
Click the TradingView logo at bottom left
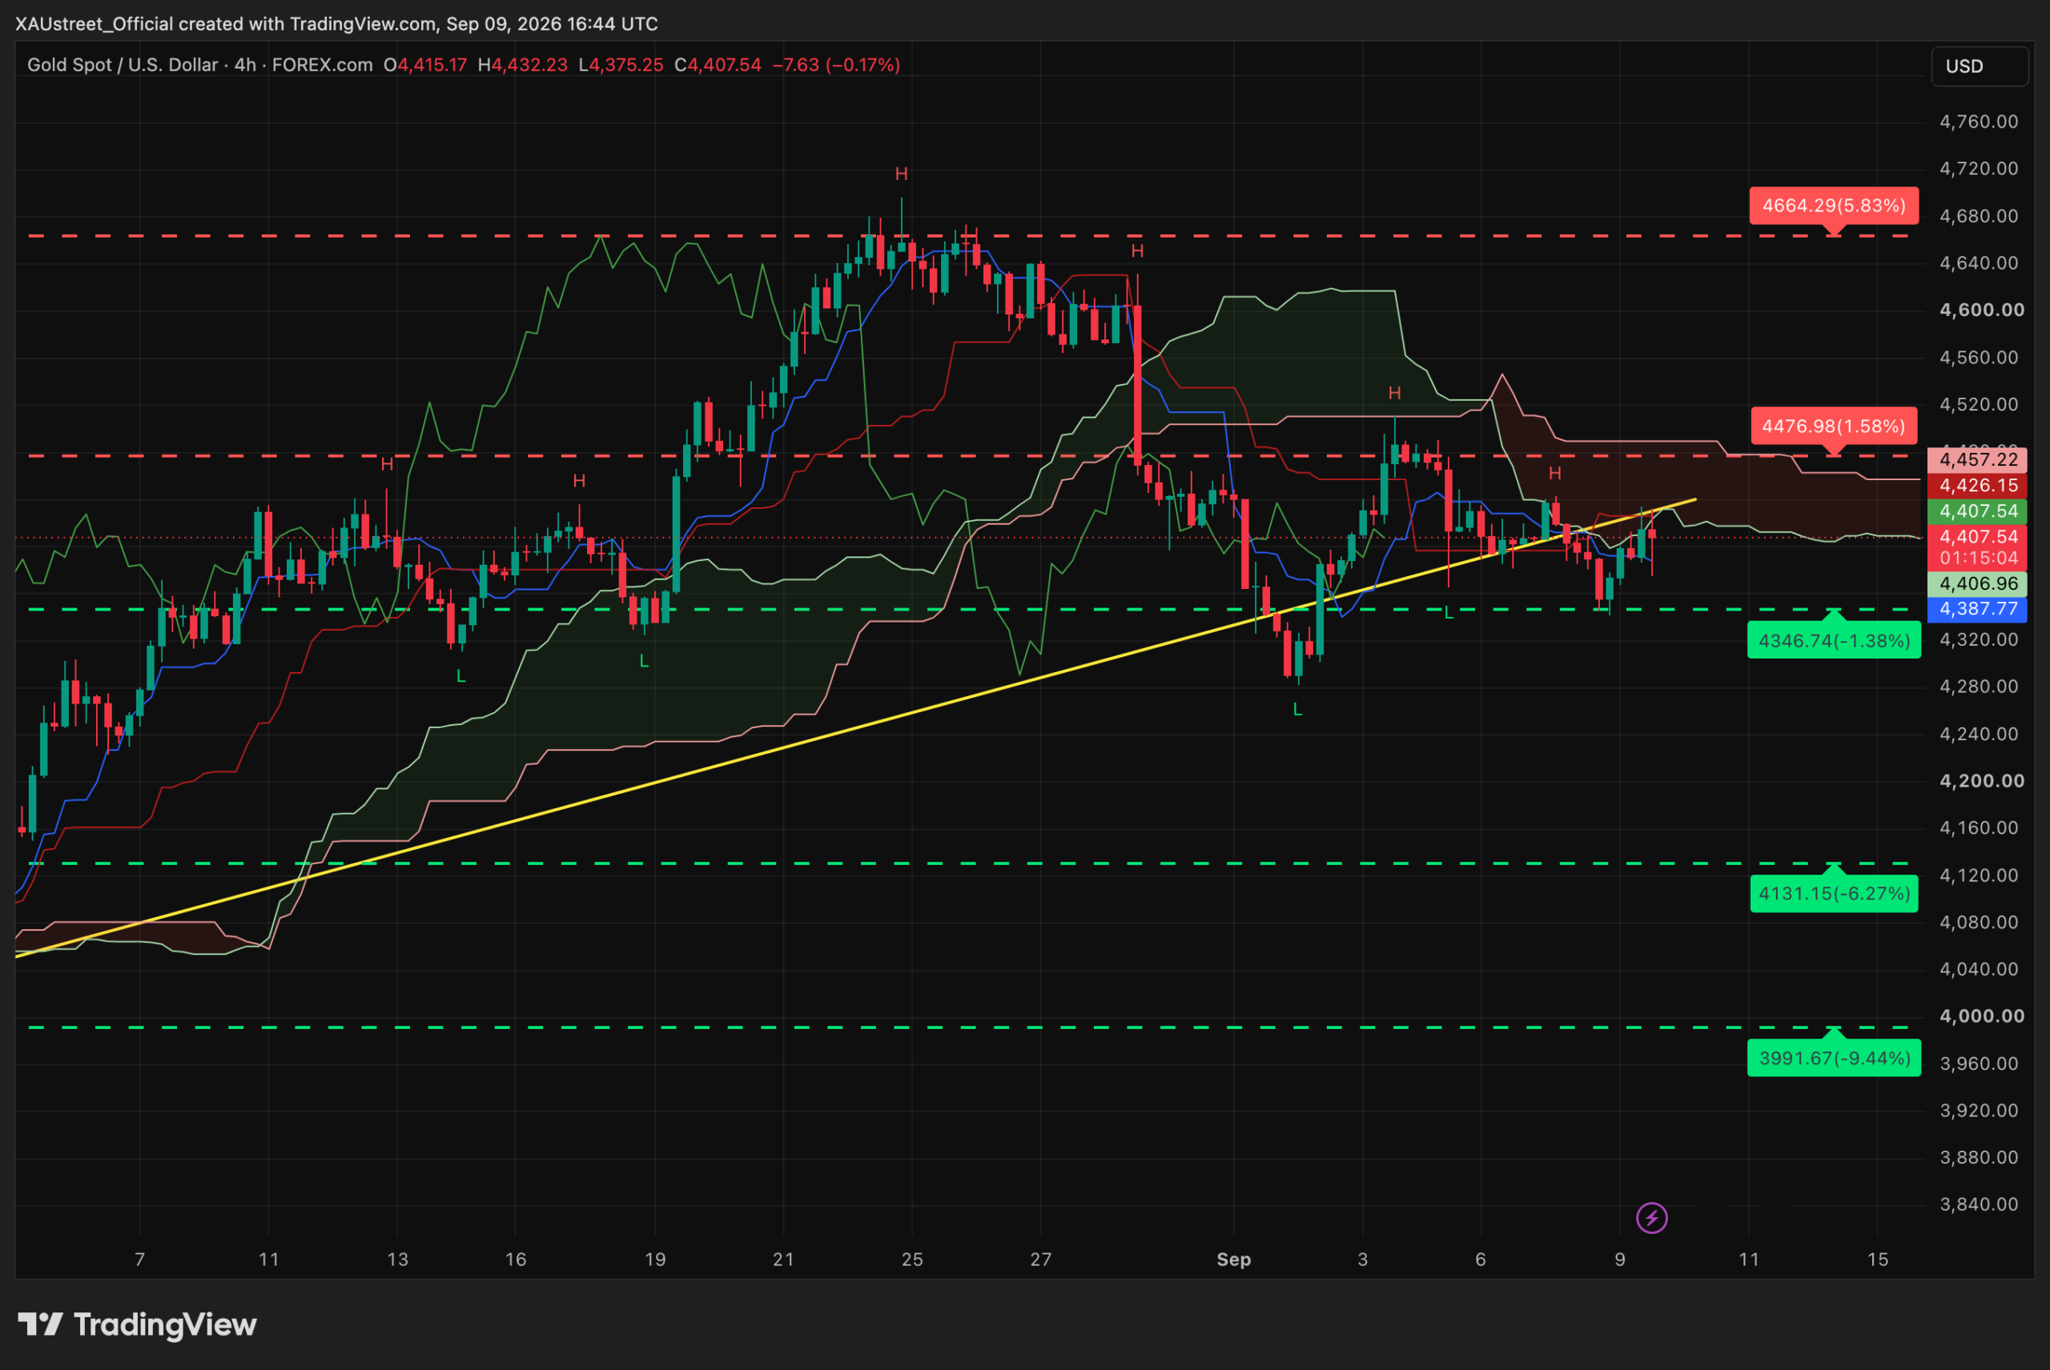coord(137,1324)
